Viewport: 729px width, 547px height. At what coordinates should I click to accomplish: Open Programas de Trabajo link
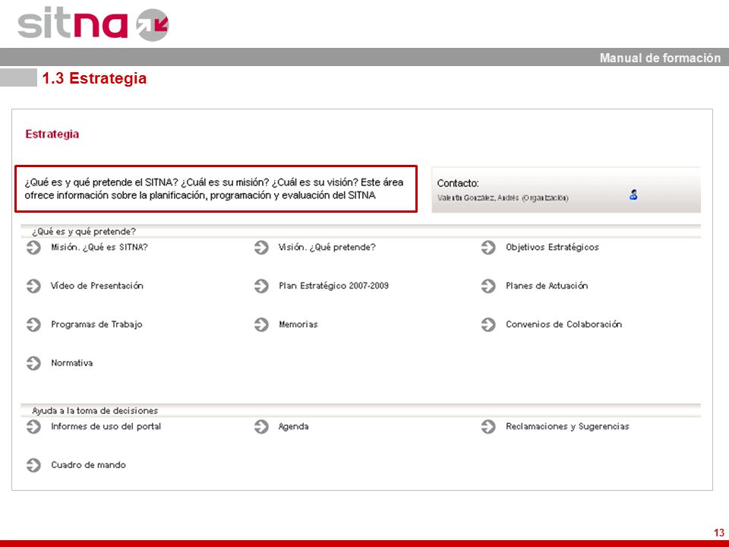coord(96,324)
